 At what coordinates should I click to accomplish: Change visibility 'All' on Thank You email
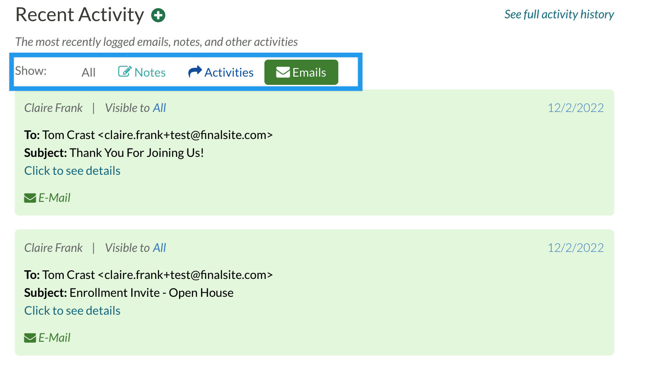click(159, 108)
